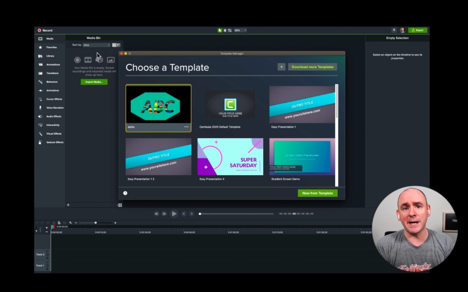Click Download more Templates
The image size is (468, 292).
pos(312,66)
